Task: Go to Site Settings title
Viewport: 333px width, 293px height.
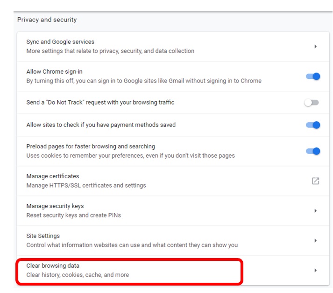Action: click(x=43, y=236)
